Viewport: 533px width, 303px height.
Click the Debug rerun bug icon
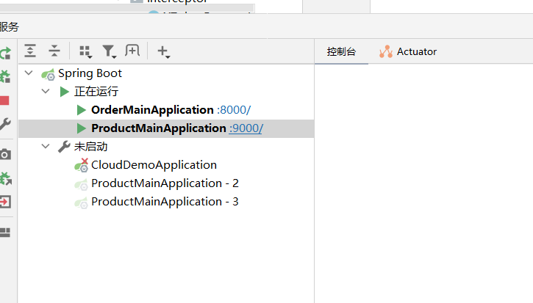(x=5, y=77)
